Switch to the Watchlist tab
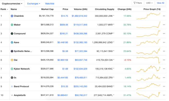Viewport: 169px width, 101px height. pos(50,4)
